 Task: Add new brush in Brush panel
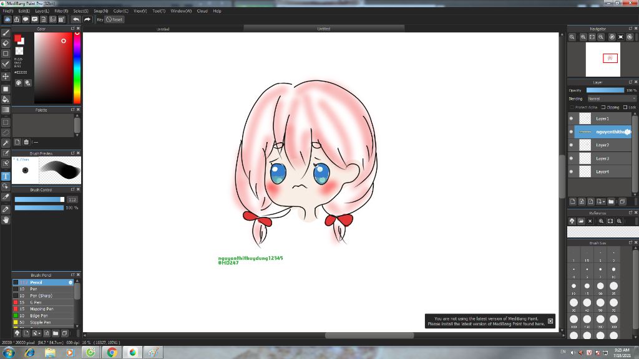26,333
